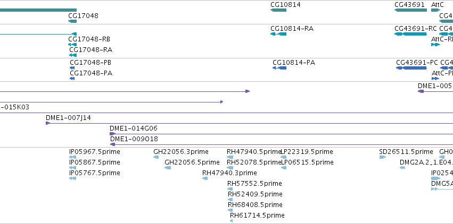
Task: Select the CG17048-PA protein glyph
Action: click(x=72, y=79)
